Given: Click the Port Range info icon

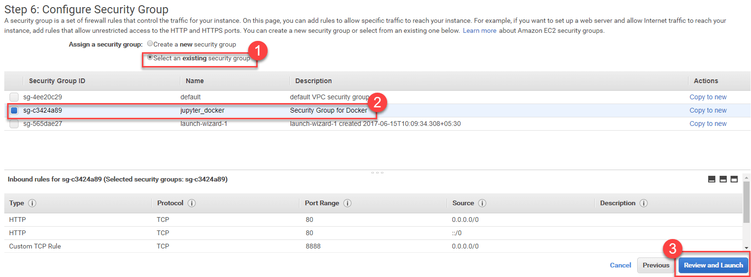Looking at the screenshot, I should [x=347, y=203].
